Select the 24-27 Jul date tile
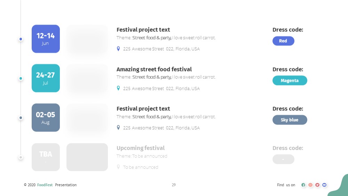This screenshot has width=348, height=196. point(46,78)
